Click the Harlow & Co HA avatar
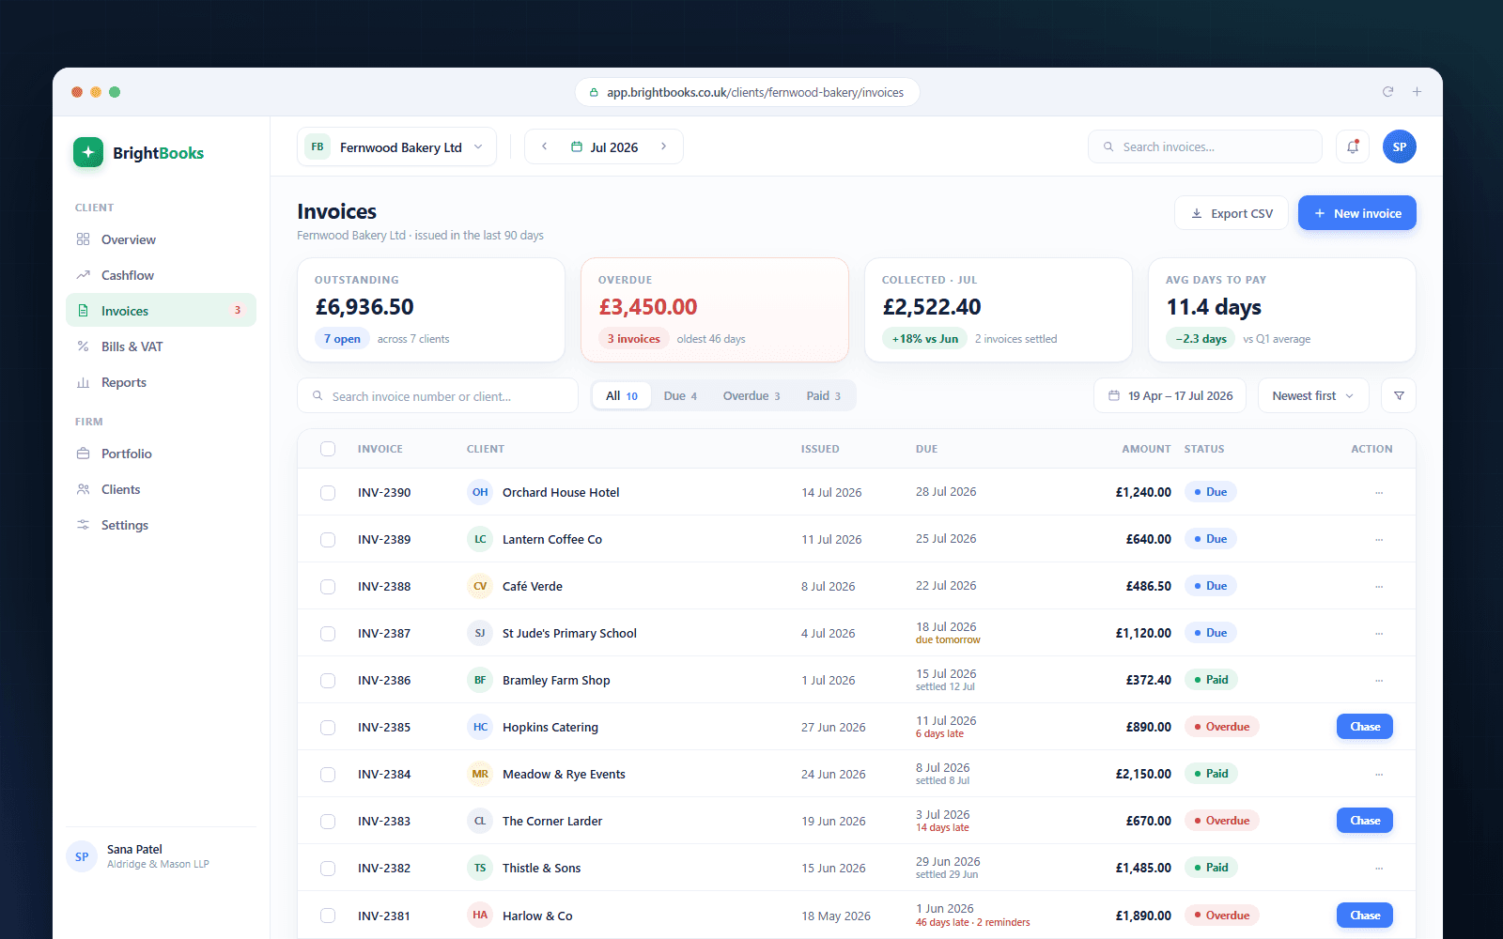This screenshot has width=1503, height=939. click(480, 915)
